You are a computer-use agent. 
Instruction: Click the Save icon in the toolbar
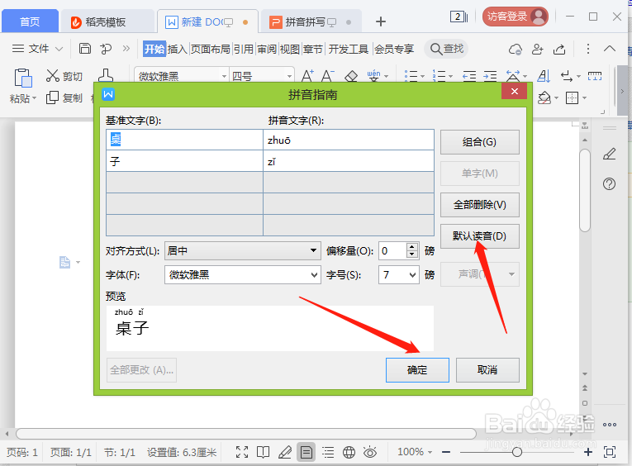84,49
